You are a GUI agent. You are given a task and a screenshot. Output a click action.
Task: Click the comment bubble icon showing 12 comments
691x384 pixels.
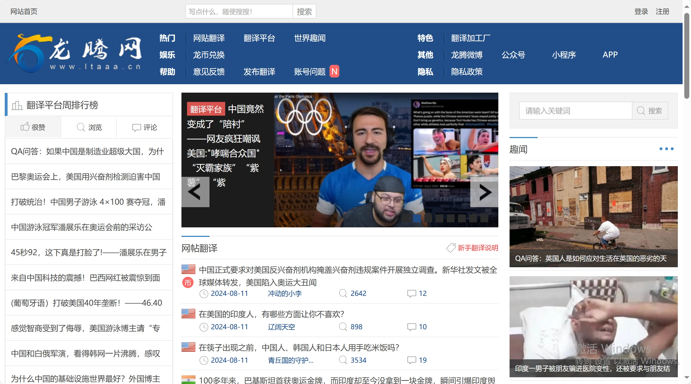point(411,293)
